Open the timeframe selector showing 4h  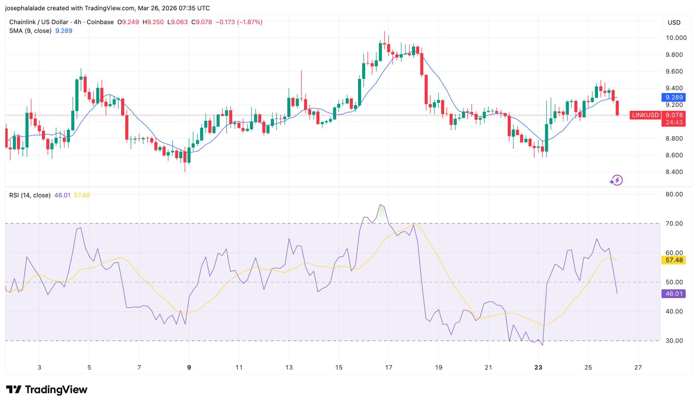pos(77,22)
